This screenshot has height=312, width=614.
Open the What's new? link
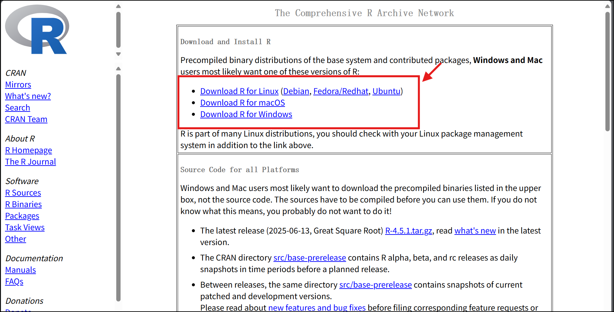tap(28, 96)
